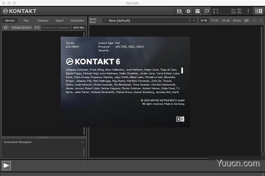
Task: Switch to the Files tab
Action: click(x=26, y=21)
